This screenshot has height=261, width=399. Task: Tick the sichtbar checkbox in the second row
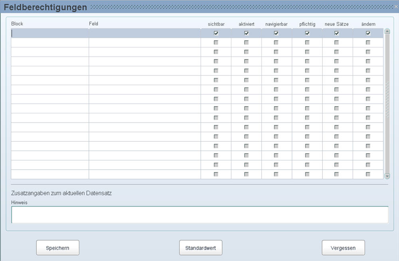point(216,42)
